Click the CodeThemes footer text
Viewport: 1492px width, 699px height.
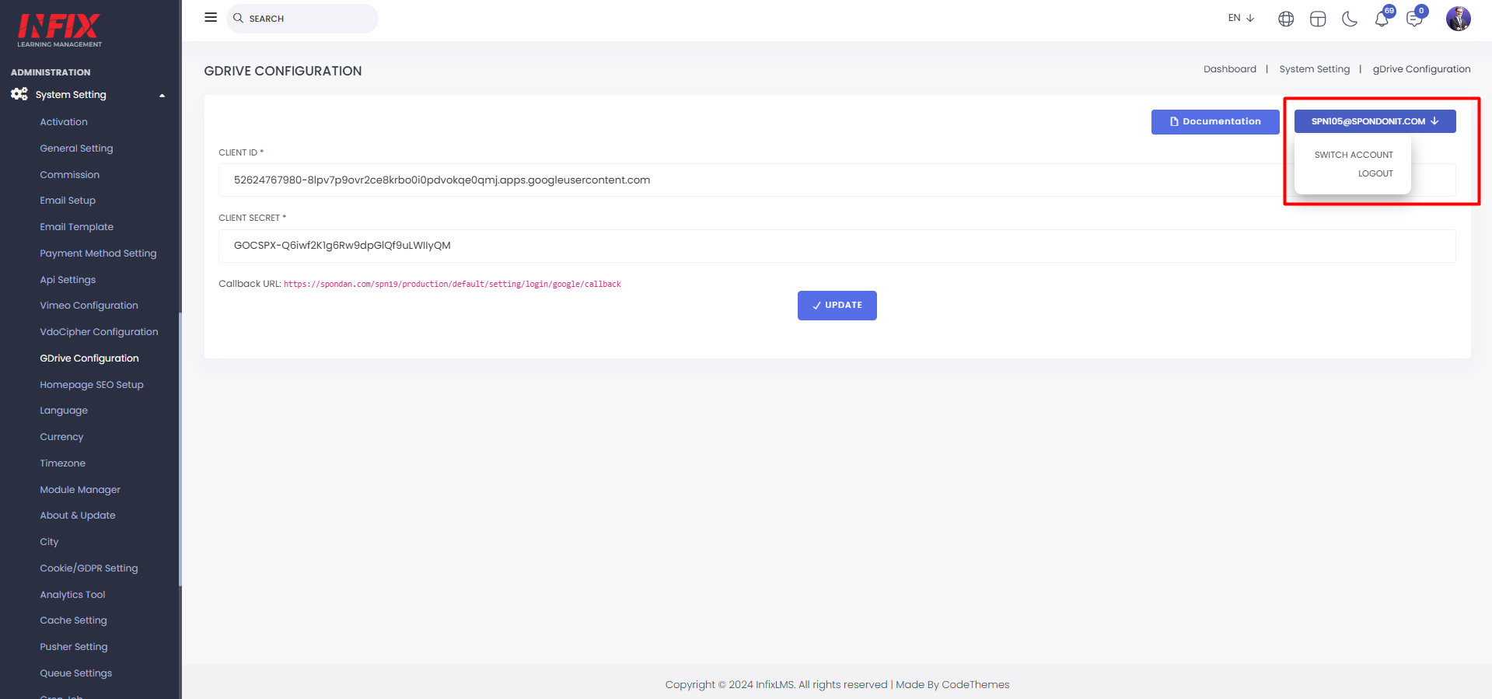[975, 685]
